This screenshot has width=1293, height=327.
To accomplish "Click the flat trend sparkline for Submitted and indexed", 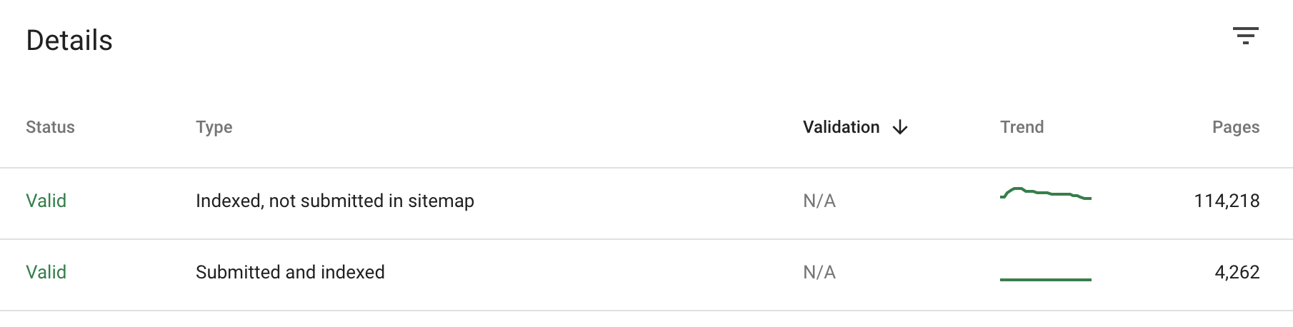I will pos(1045,279).
